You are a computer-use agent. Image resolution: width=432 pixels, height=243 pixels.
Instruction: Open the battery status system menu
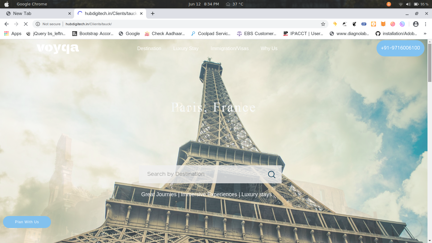(416, 4)
